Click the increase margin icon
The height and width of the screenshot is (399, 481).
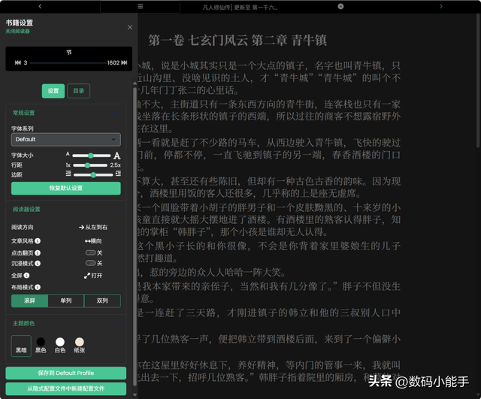tap(118, 174)
